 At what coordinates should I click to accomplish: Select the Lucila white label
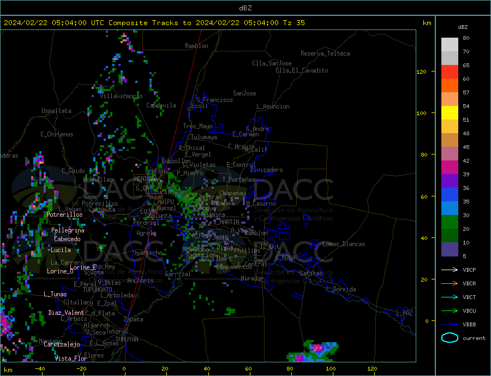[61, 250]
